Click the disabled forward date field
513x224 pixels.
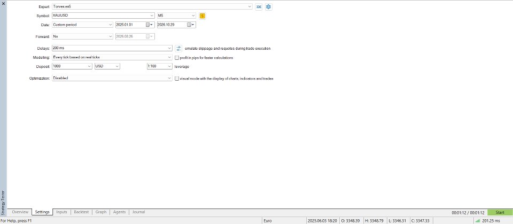tap(135, 37)
